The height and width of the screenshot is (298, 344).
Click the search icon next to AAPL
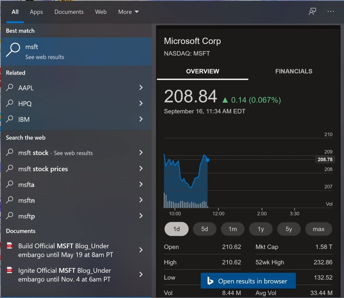point(10,87)
